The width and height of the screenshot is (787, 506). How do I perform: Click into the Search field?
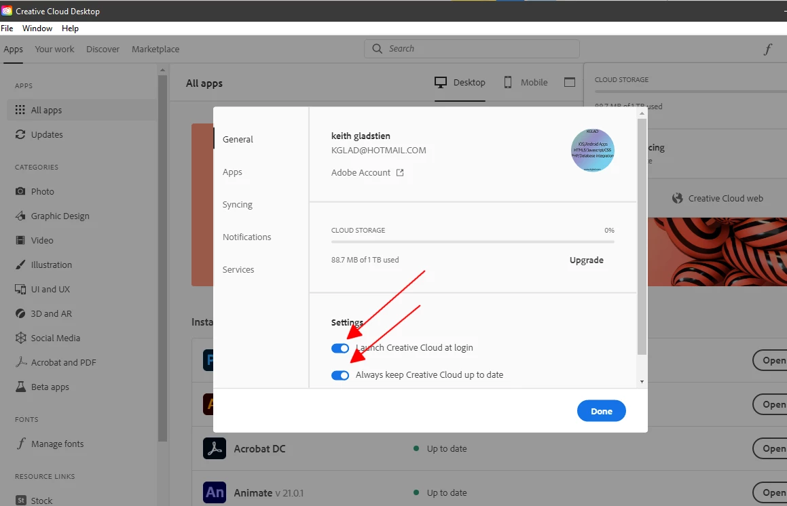tap(472, 49)
